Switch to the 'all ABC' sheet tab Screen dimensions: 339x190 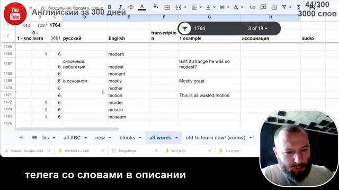pyautogui.click(x=72, y=138)
